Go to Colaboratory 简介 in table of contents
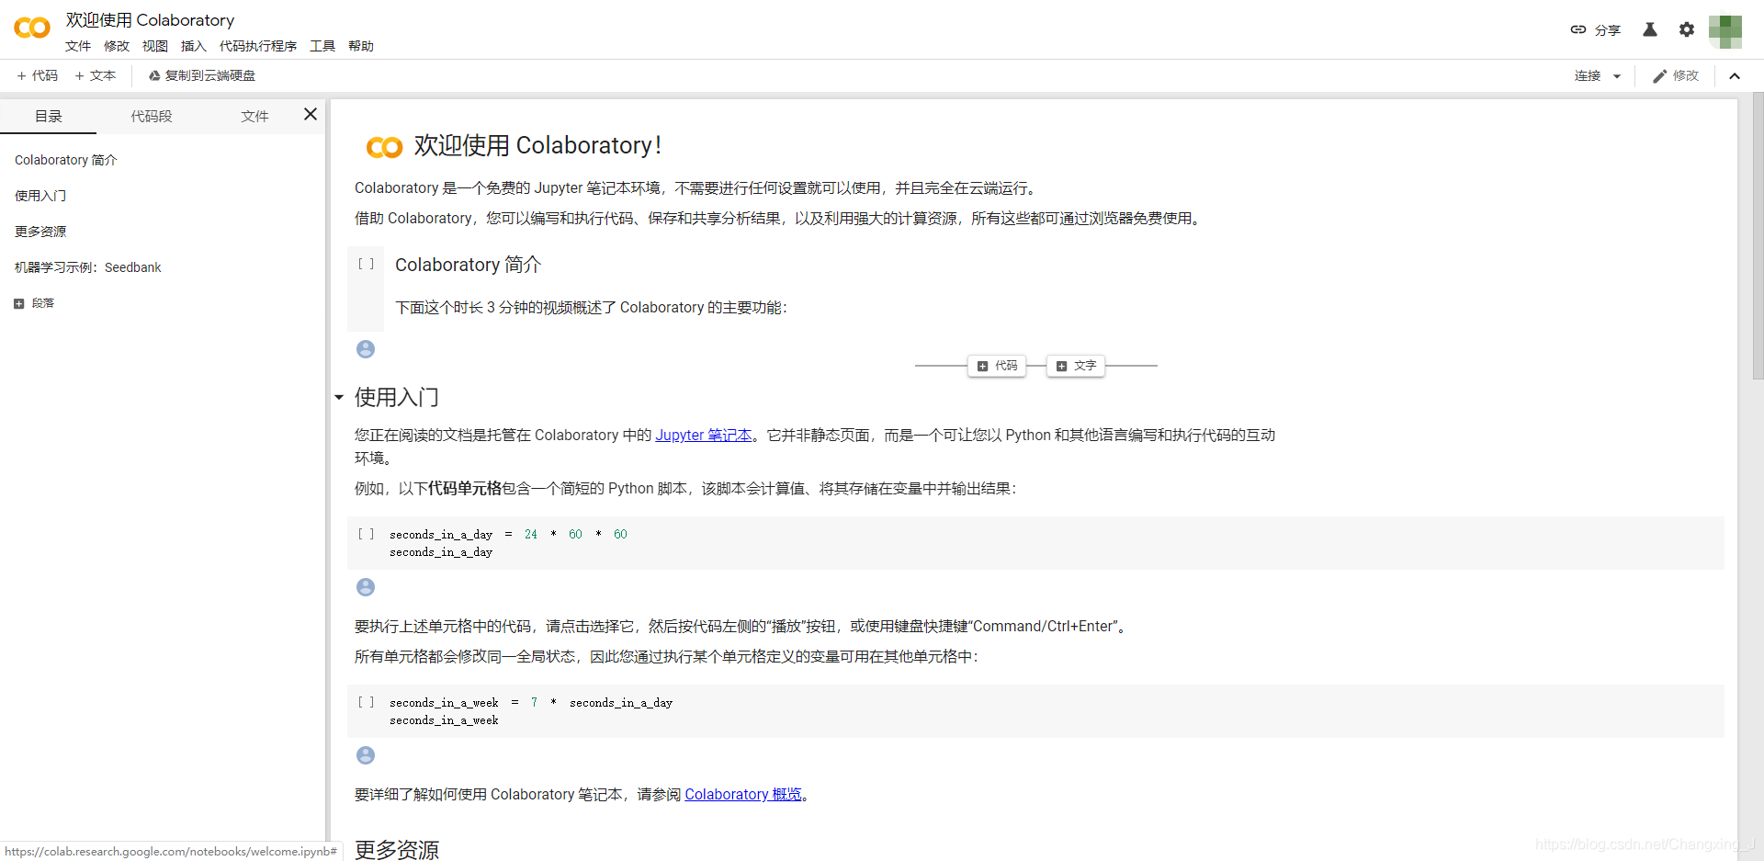The height and width of the screenshot is (861, 1764). (66, 160)
